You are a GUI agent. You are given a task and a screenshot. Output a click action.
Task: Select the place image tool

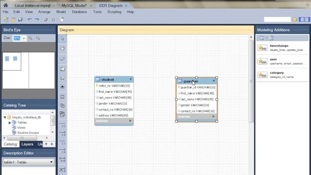point(63,87)
